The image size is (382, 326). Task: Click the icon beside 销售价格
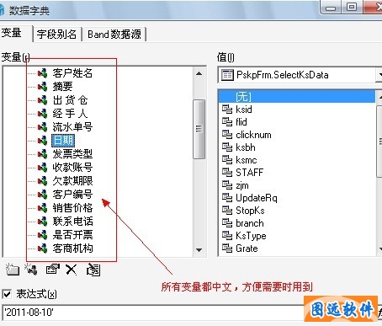(x=42, y=208)
